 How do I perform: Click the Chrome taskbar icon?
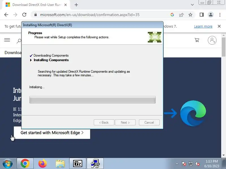coord(25,164)
